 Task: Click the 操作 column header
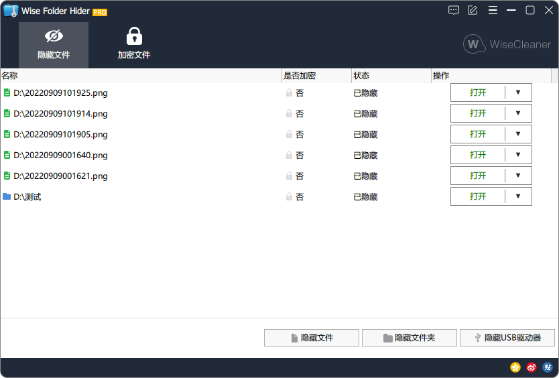[491, 76]
